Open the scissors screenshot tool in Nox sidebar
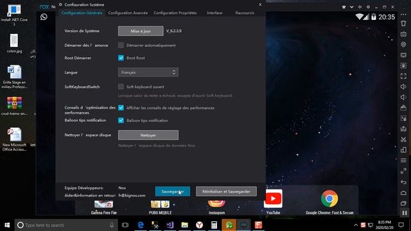411x231 pixels. pyautogui.click(x=403, y=139)
